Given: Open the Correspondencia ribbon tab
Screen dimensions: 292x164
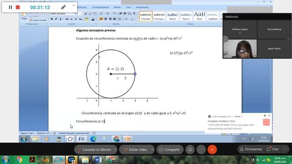Looking at the screenshot, I should coord(100,7).
